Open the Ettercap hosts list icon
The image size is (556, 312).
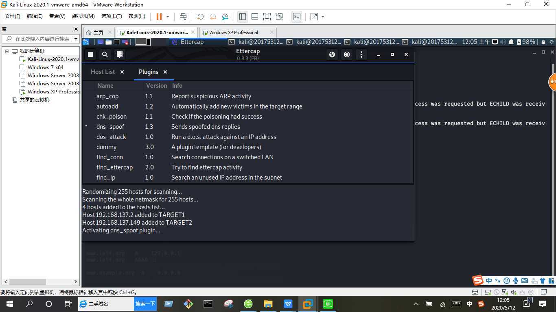point(120,54)
